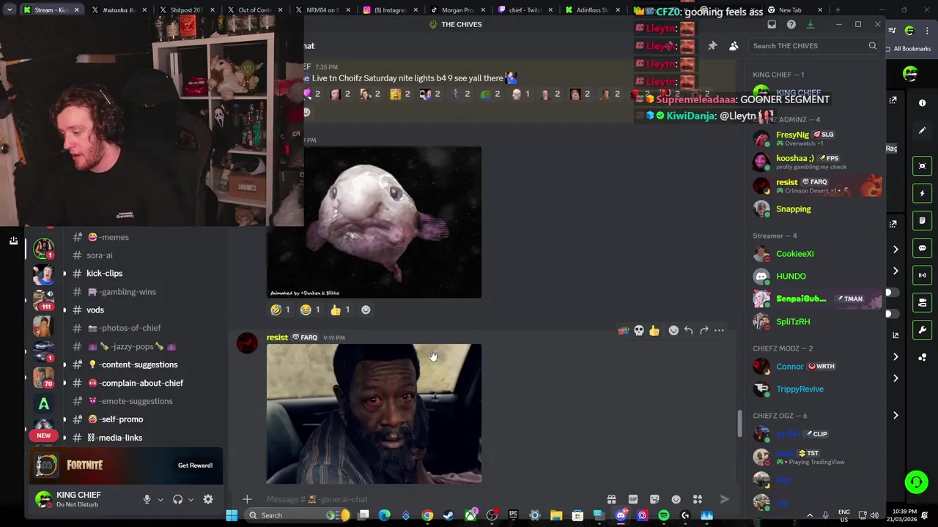The image size is (938, 527).
Task: Open the memes channel
Action: tap(108, 237)
